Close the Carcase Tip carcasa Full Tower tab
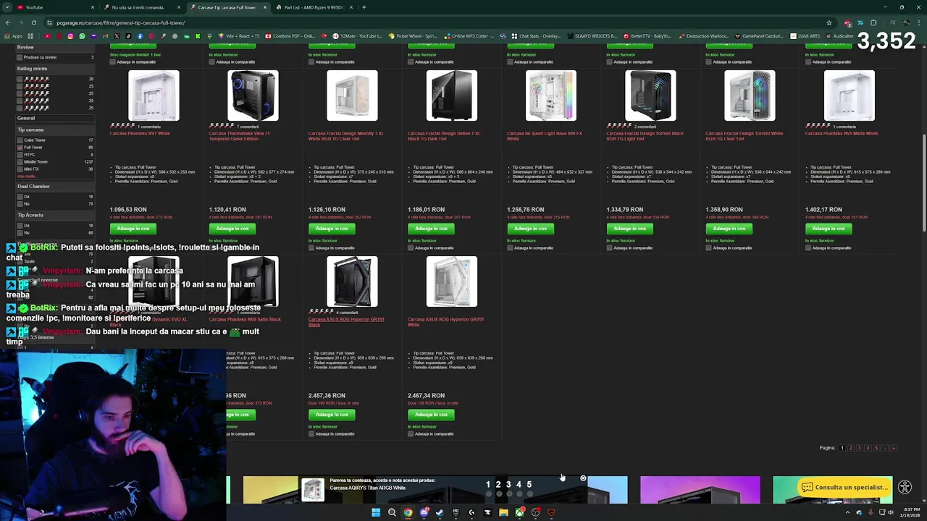This screenshot has height=521, width=927. 264,7
